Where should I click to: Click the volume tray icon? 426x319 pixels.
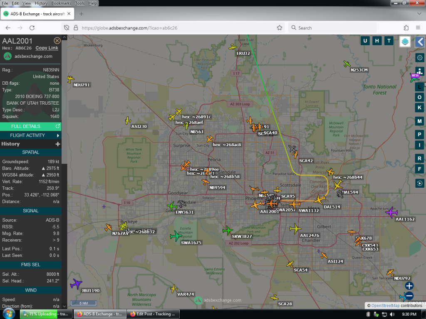392,314
